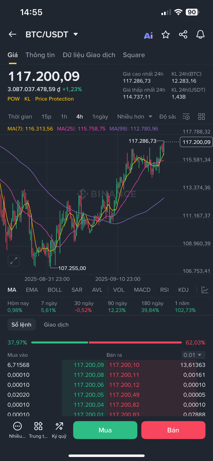213x461 pixels.
Task: Open price alert bell icon
Action: 200,34
